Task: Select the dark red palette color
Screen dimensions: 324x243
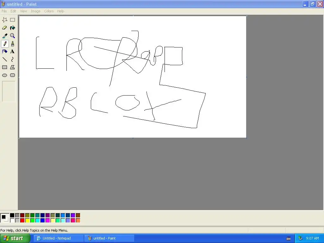Action: point(22,215)
